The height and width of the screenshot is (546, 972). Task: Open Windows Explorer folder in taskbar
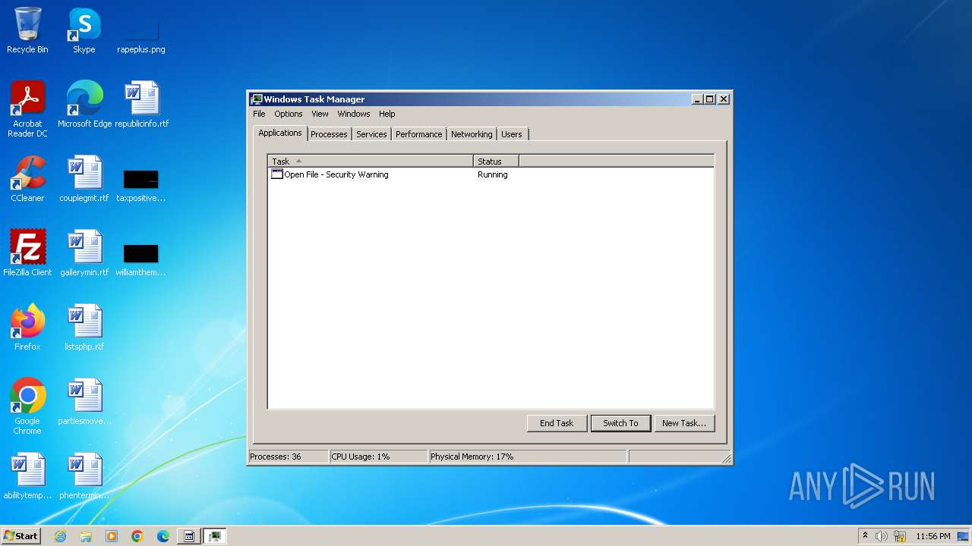(86, 536)
